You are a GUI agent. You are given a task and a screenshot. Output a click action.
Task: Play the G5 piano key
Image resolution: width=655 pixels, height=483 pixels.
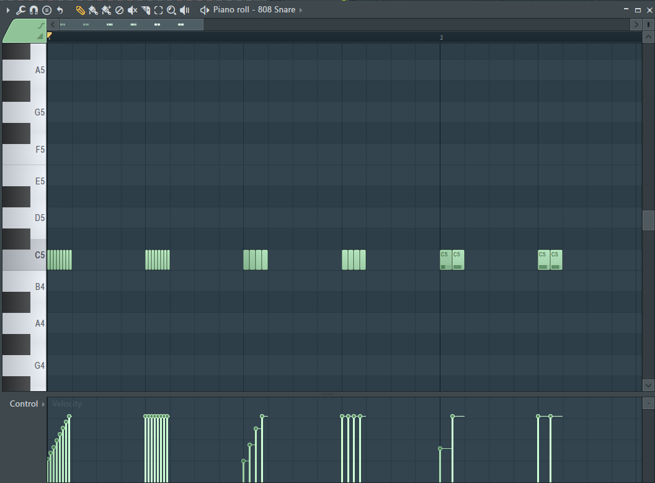pyautogui.click(x=24, y=112)
